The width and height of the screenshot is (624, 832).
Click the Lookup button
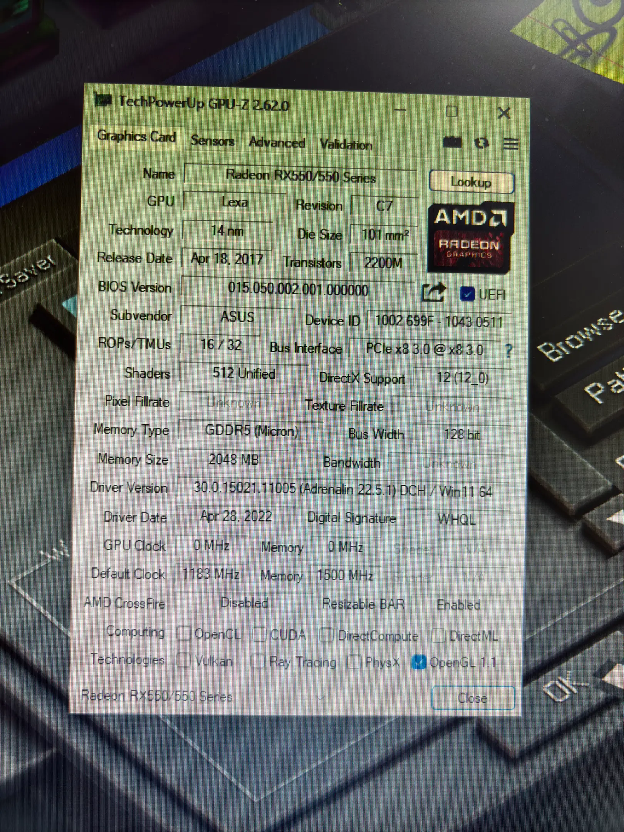point(471,182)
